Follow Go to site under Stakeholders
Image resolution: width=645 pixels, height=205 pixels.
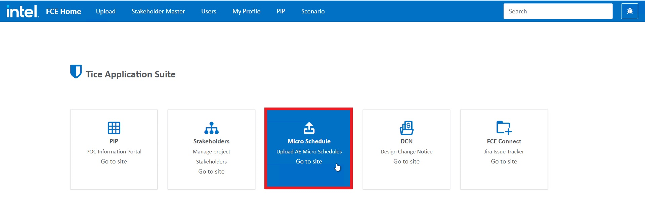pyautogui.click(x=211, y=172)
